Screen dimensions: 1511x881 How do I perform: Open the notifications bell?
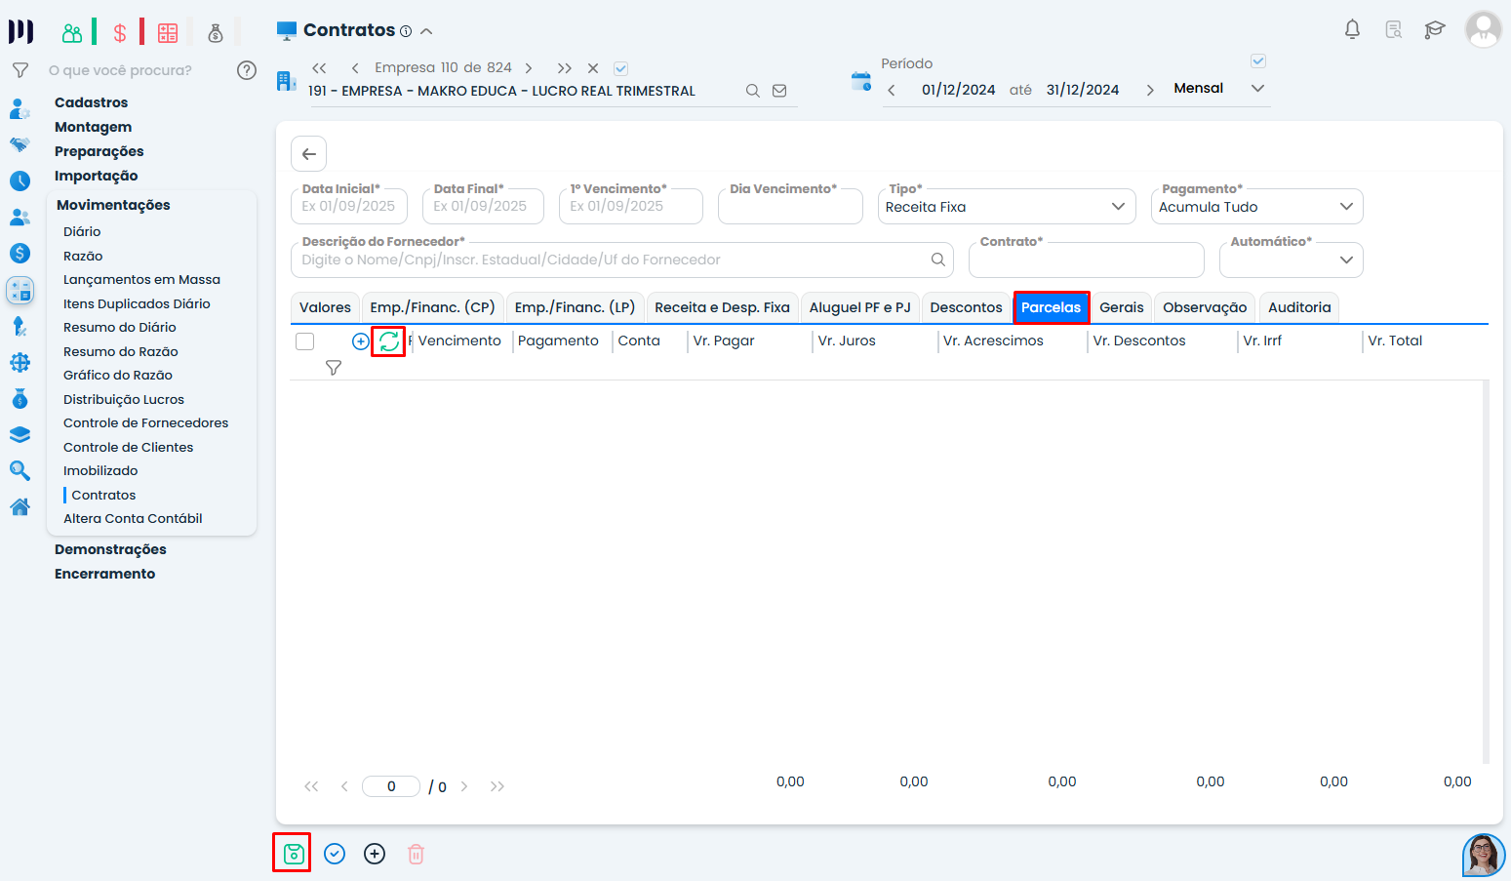[1352, 29]
